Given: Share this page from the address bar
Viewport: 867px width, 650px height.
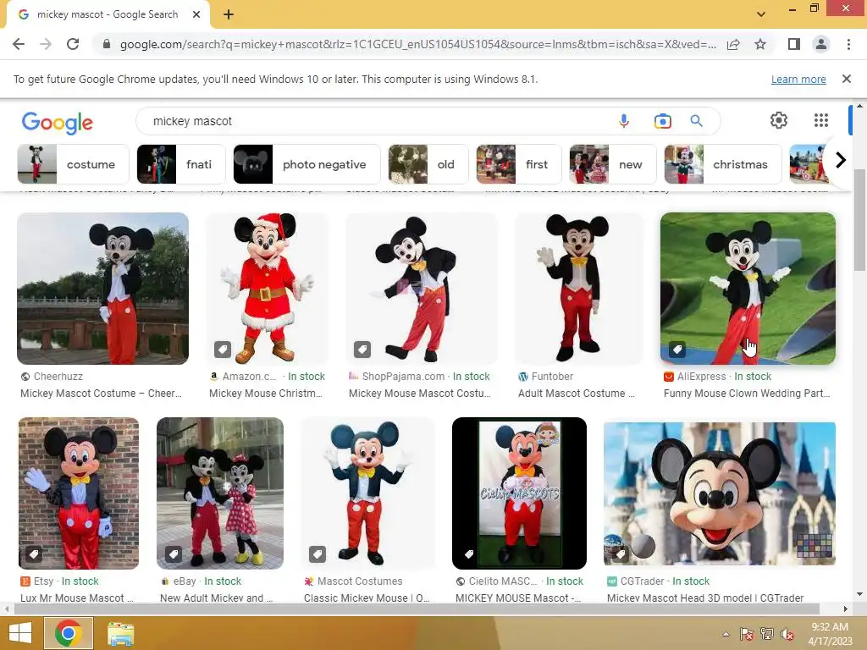Looking at the screenshot, I should (x=733, y=44).
